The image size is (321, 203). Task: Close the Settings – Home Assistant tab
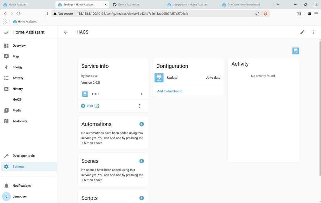(106, 4)
